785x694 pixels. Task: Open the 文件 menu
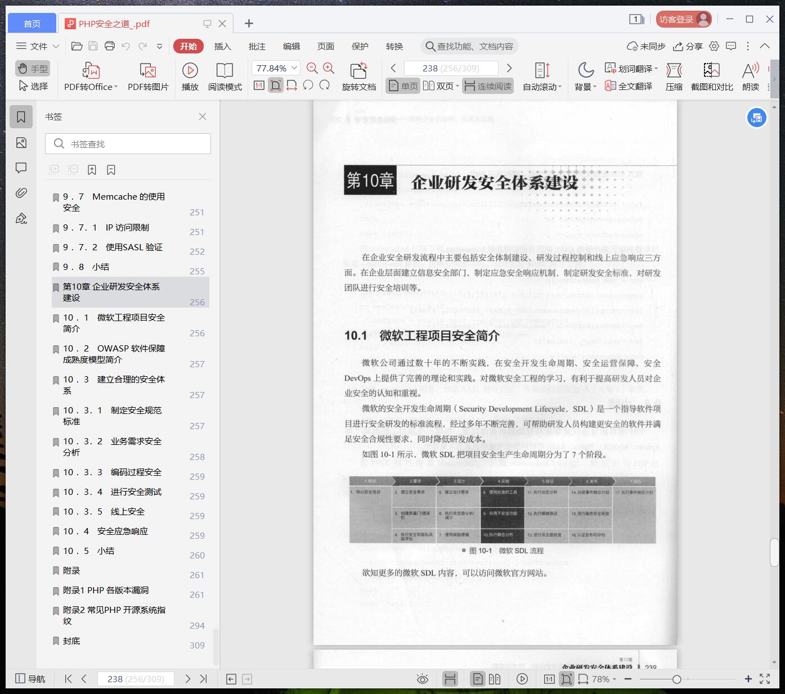click(38, 46)
